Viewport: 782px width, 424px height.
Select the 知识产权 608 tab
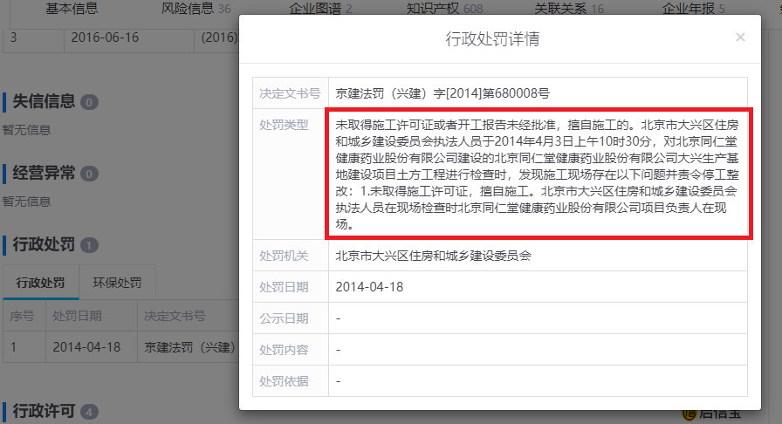click(x=445, y=9)
